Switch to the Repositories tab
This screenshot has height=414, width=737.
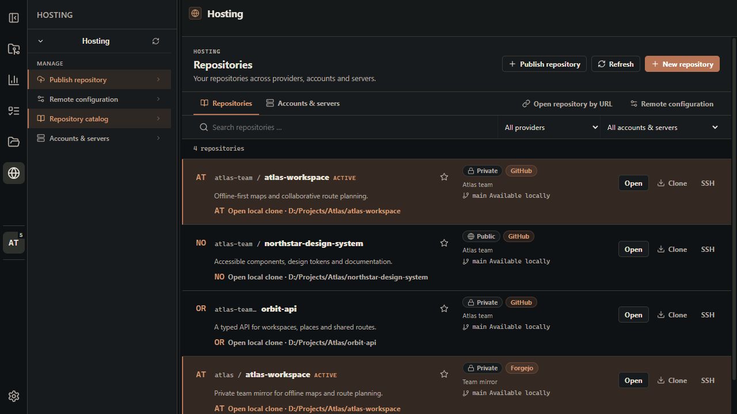click(x=226, y=103)
